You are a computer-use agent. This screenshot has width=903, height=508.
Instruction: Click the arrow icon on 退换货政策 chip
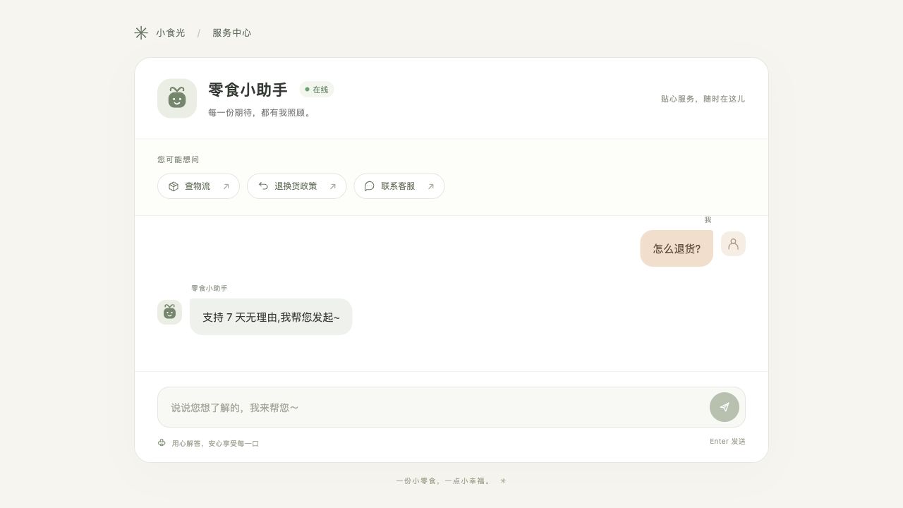[x=332, y=186]
